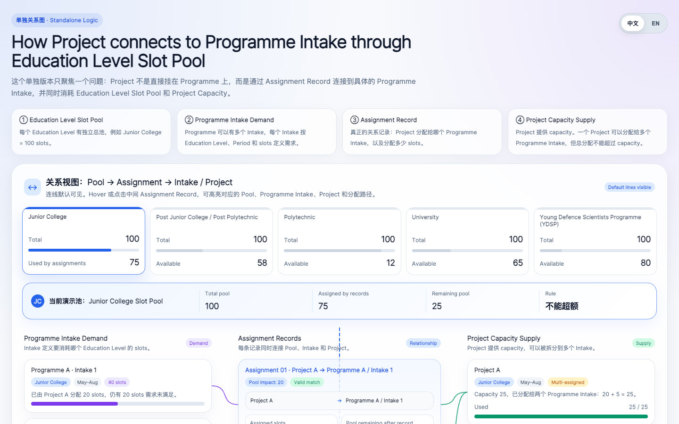Click the Relationship badge

click(x=423, y=343)
